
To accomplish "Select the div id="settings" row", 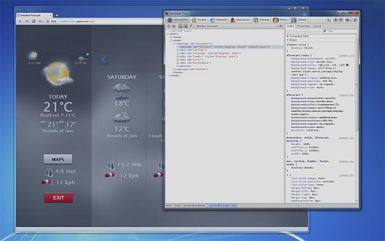I will 210,53.
